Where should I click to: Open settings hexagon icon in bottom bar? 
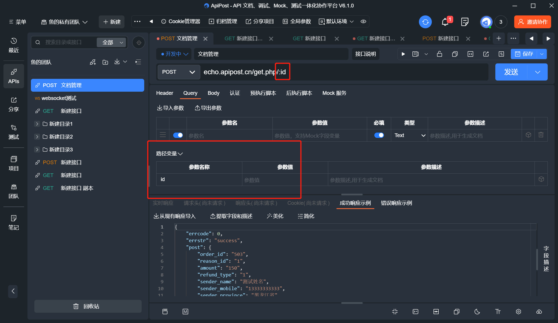[x=519, y=312]
